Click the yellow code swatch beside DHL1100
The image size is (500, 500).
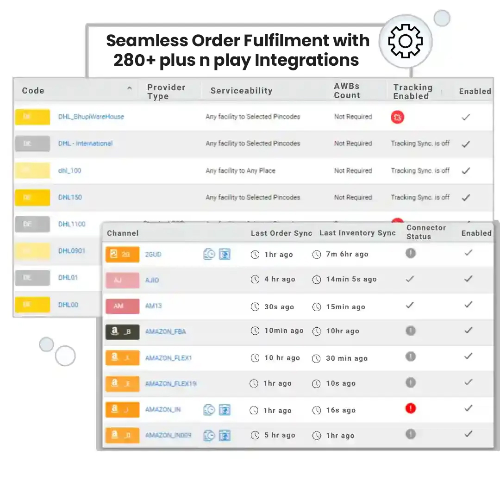pyautogui.click(x=32, y=224)
